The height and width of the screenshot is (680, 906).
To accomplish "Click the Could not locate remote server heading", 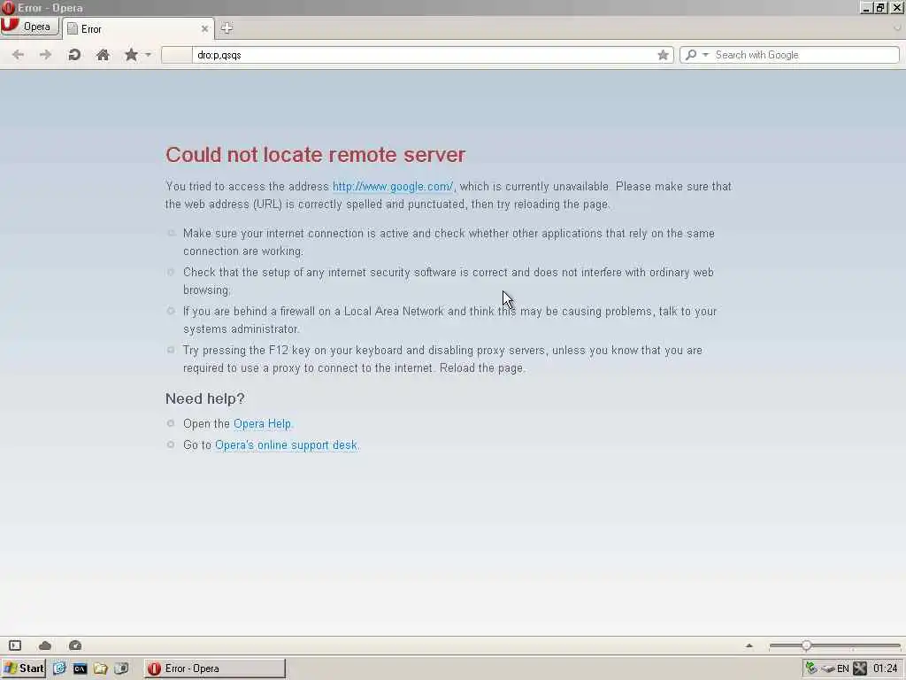I will [316, 154].
